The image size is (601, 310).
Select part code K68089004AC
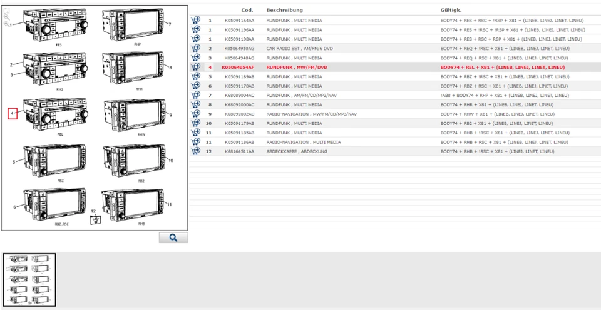tap(239, 95)
